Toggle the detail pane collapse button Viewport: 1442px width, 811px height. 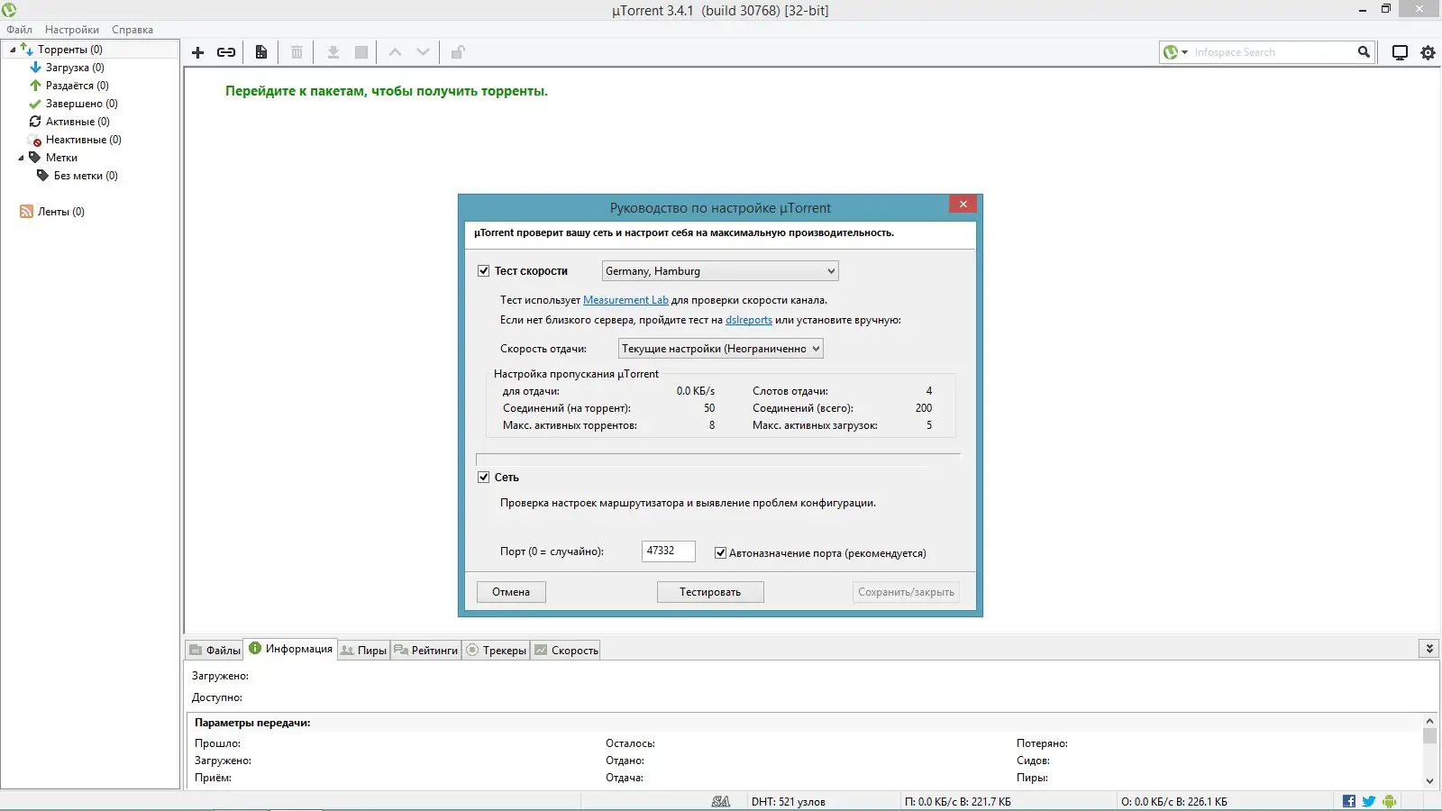tap(1429, 649)
